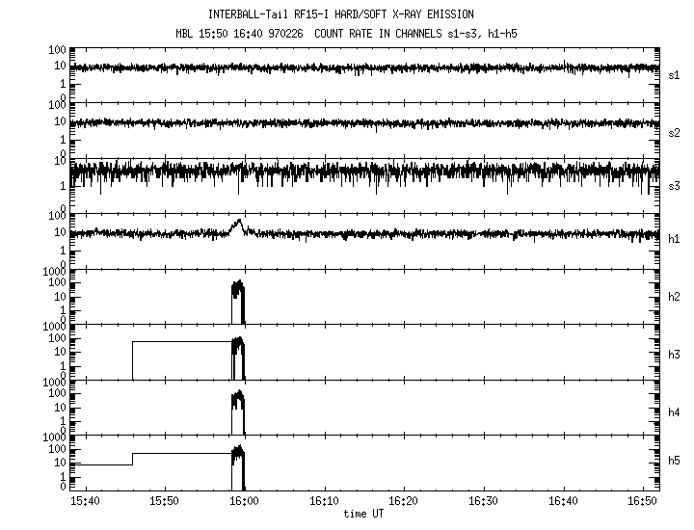Click the 15:50 time tick label

(165, 501)
